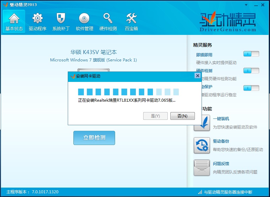Click the installation progress bar
270x197 pixels.
(128, 92)
